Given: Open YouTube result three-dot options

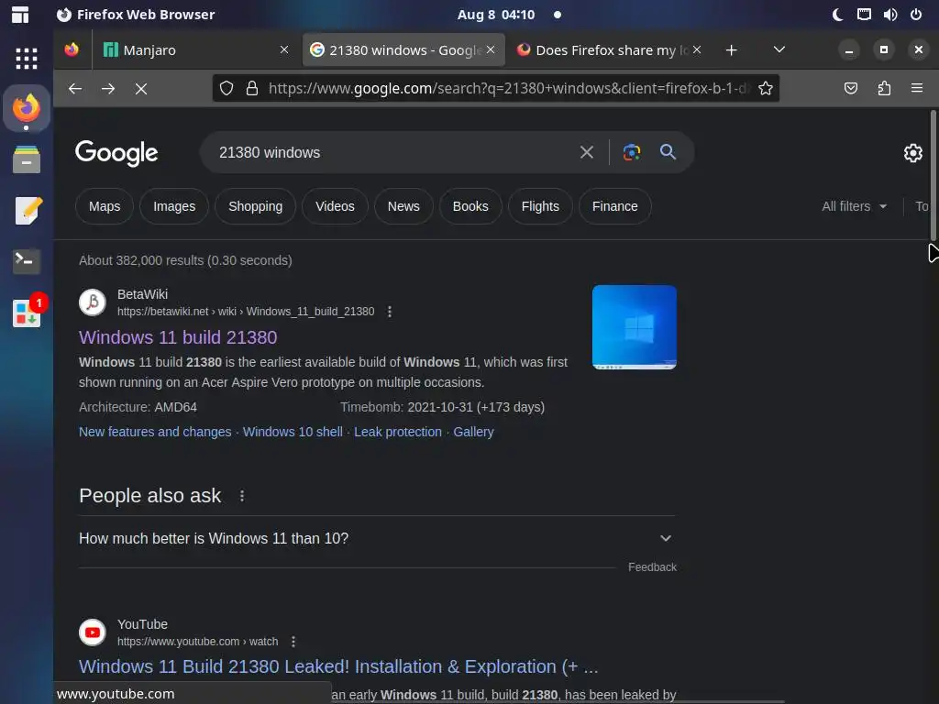Looking at the screenshot, I should point(293,642).
